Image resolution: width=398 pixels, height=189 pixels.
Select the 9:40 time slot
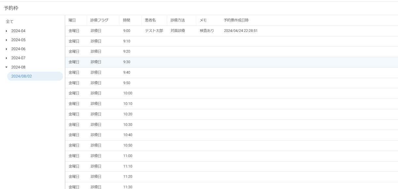[127, 72]
